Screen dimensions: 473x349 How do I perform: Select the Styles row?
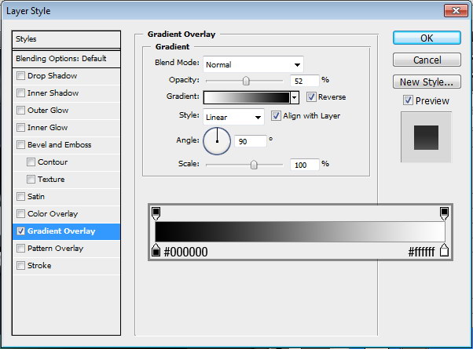point(66,39)
